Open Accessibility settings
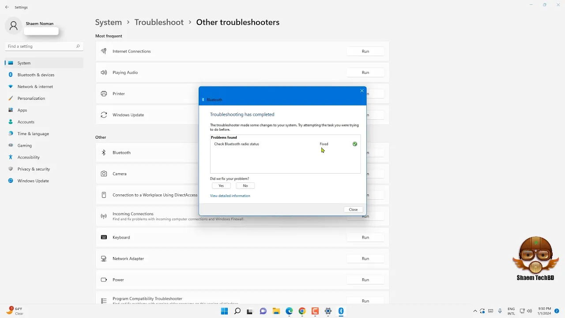 pyautogui.click(x=44, y=157)
